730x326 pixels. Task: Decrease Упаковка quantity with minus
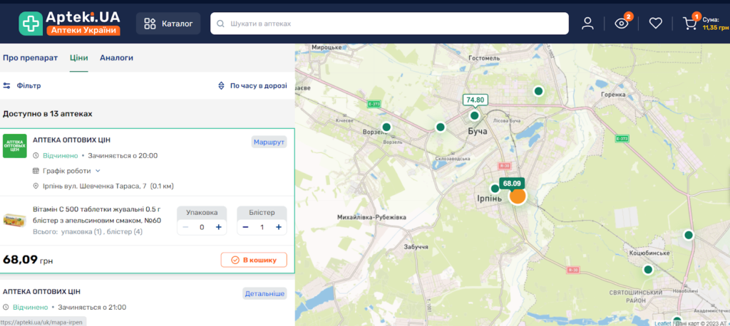pos(185,227)
